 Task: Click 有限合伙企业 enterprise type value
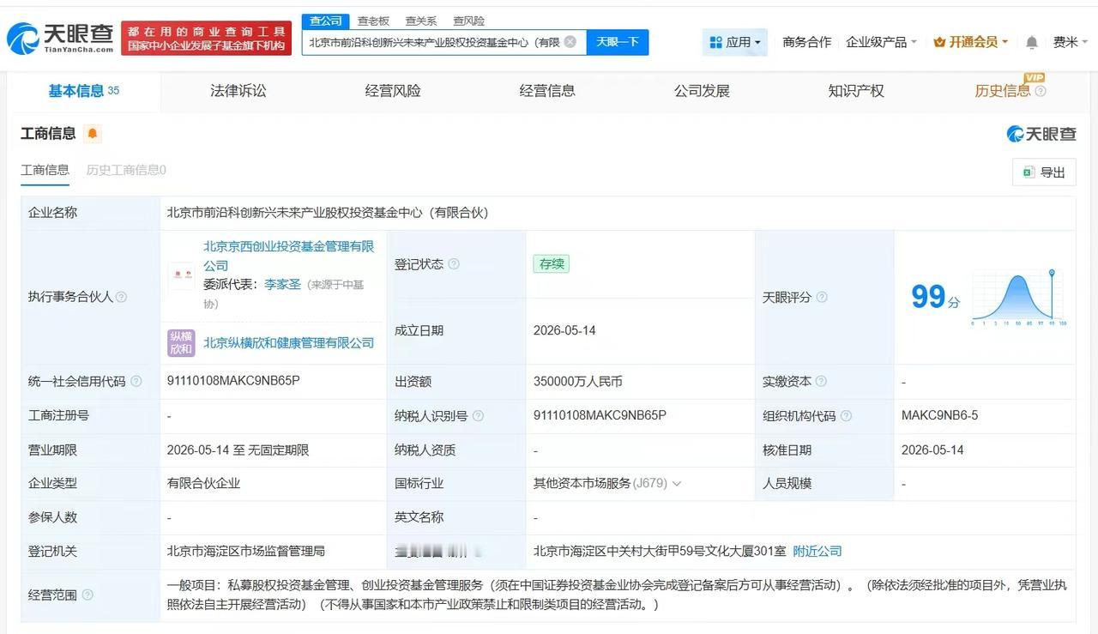pyautogui.click(x=203, y=483)
